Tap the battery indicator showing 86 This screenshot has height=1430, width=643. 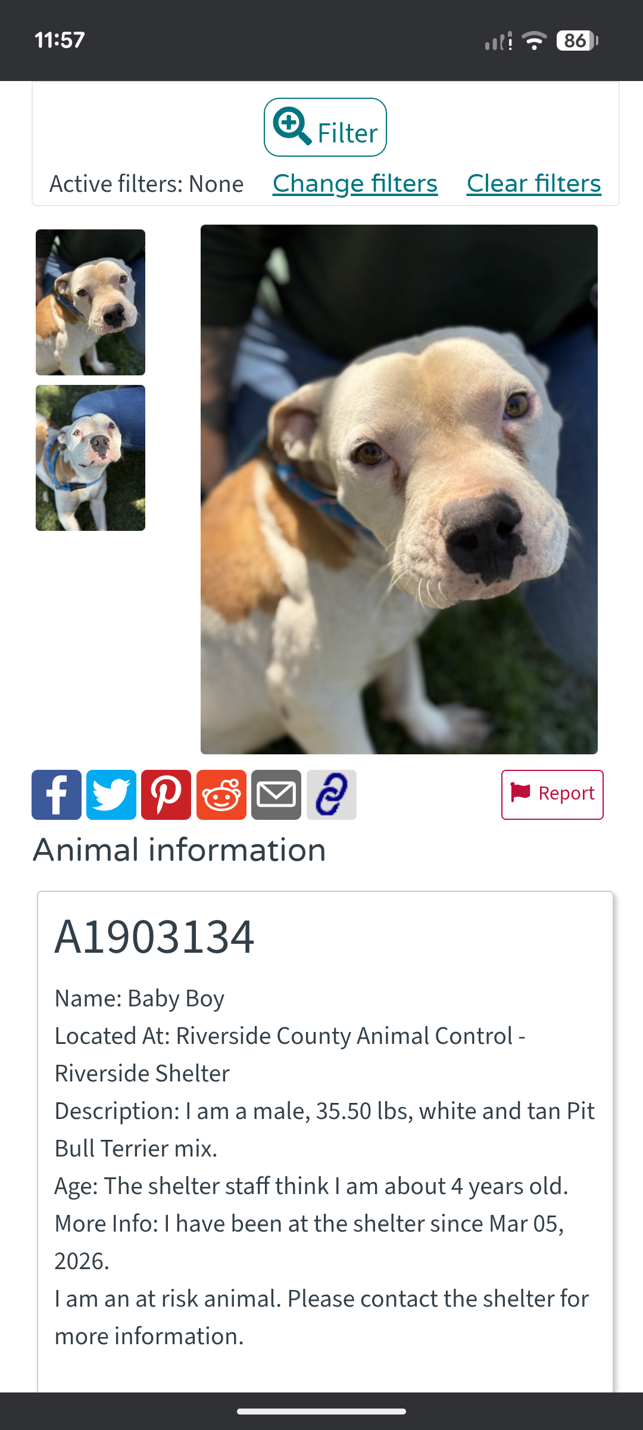577,41
